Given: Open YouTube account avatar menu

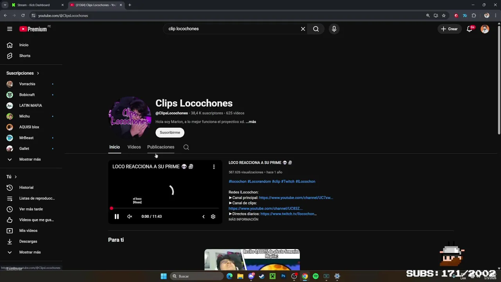Looking at the screenshot, I should pyautogui.click(x=485, y=29).
